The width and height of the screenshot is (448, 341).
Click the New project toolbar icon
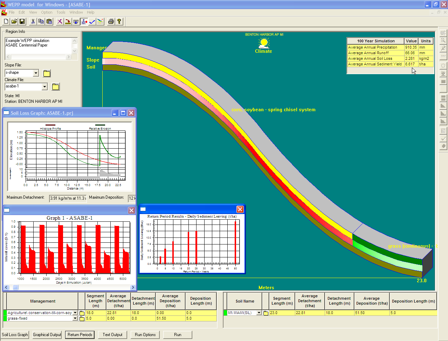pos(6,22)
